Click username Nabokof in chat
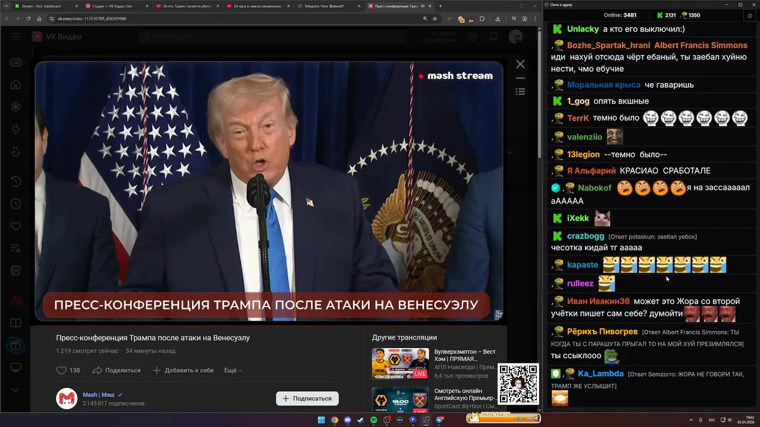The image size is (760, 427). [x=594, y=187]
